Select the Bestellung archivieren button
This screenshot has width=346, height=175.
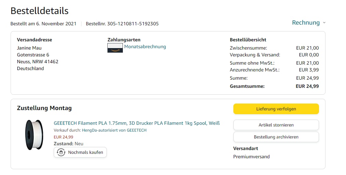(x=276, y=137)
